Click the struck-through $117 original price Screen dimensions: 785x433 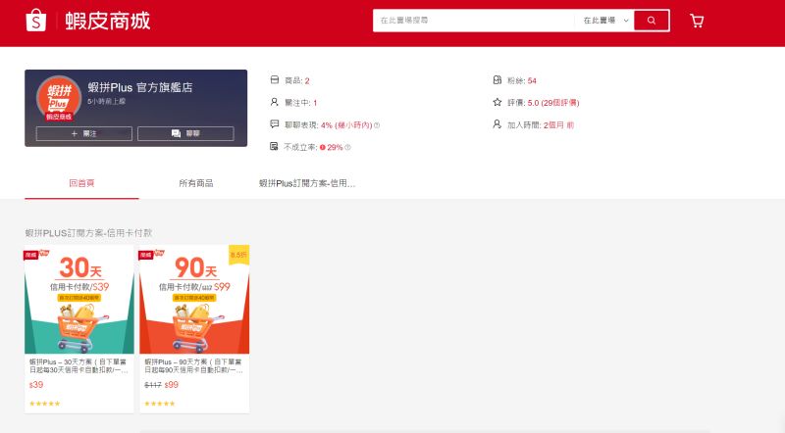click(x=153, y=385)
